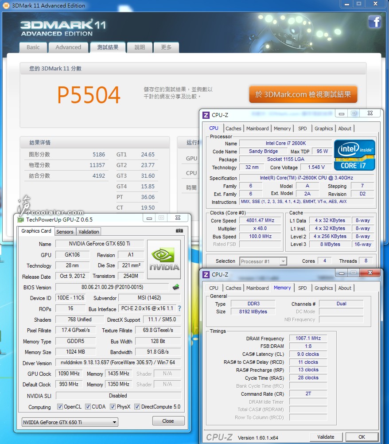Click the GPU-Z title bar app icon
The width and height of the screenshot is (389, 444).
(20, 219)
